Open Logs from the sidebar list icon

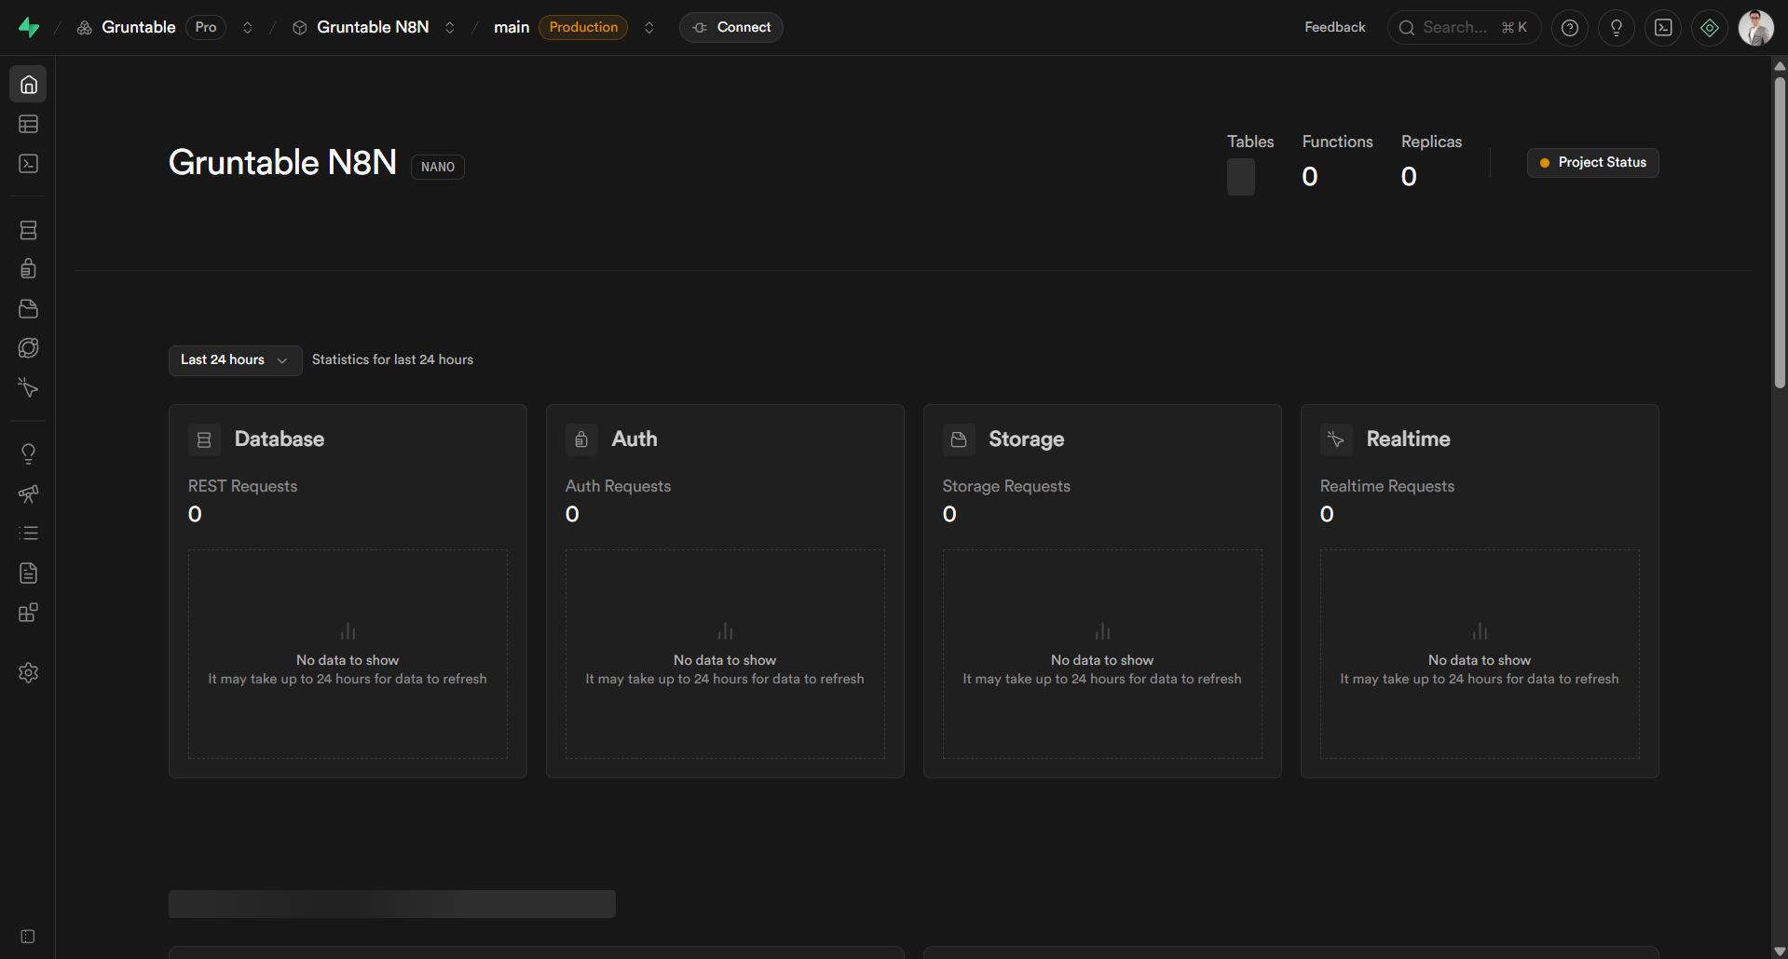pos(28,534)
